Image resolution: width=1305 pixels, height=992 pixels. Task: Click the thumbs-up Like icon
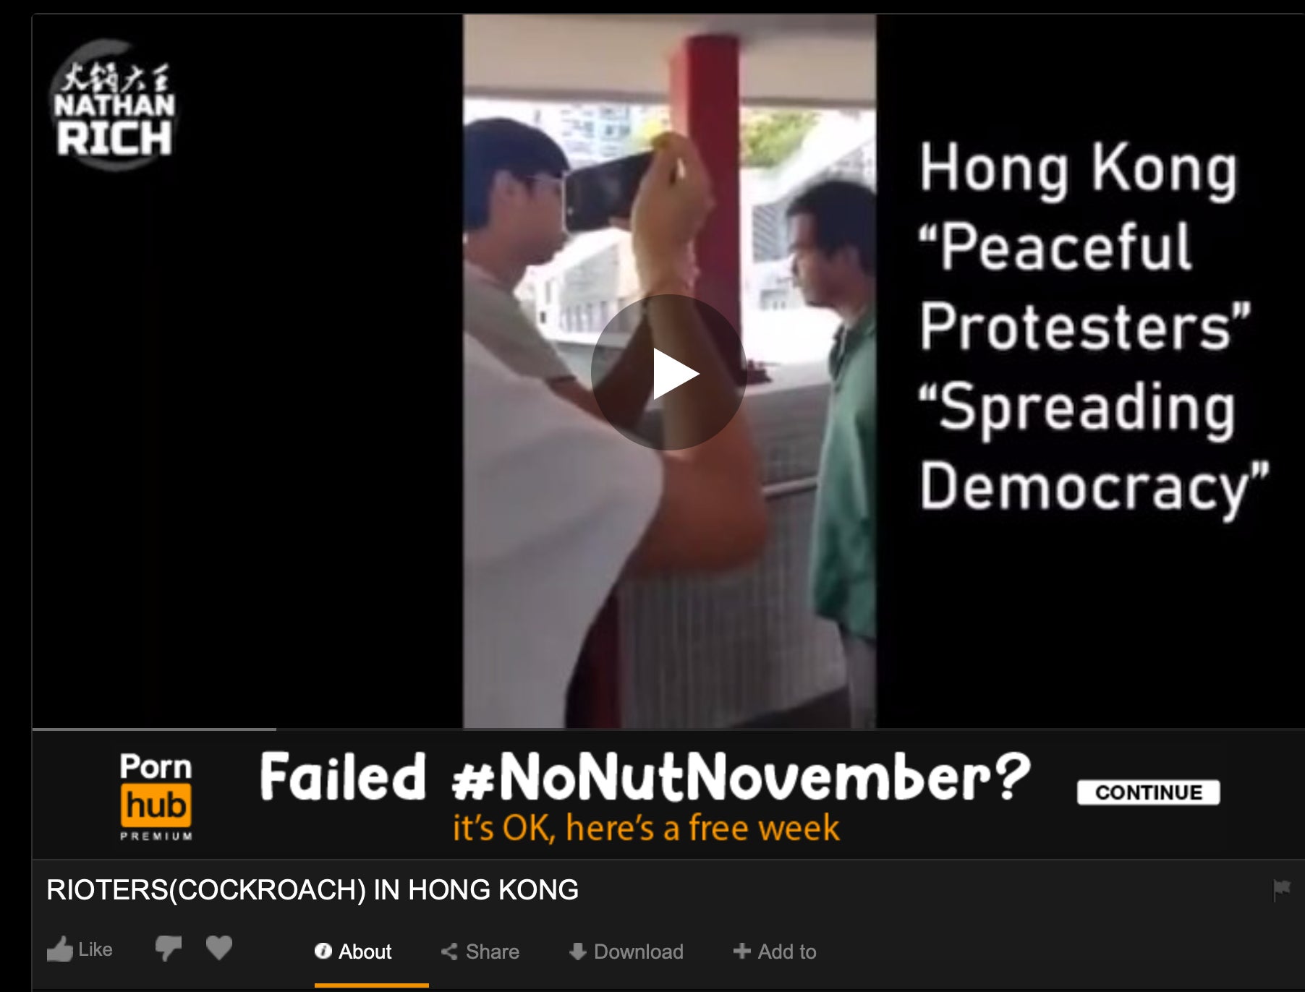click(60, 949)
